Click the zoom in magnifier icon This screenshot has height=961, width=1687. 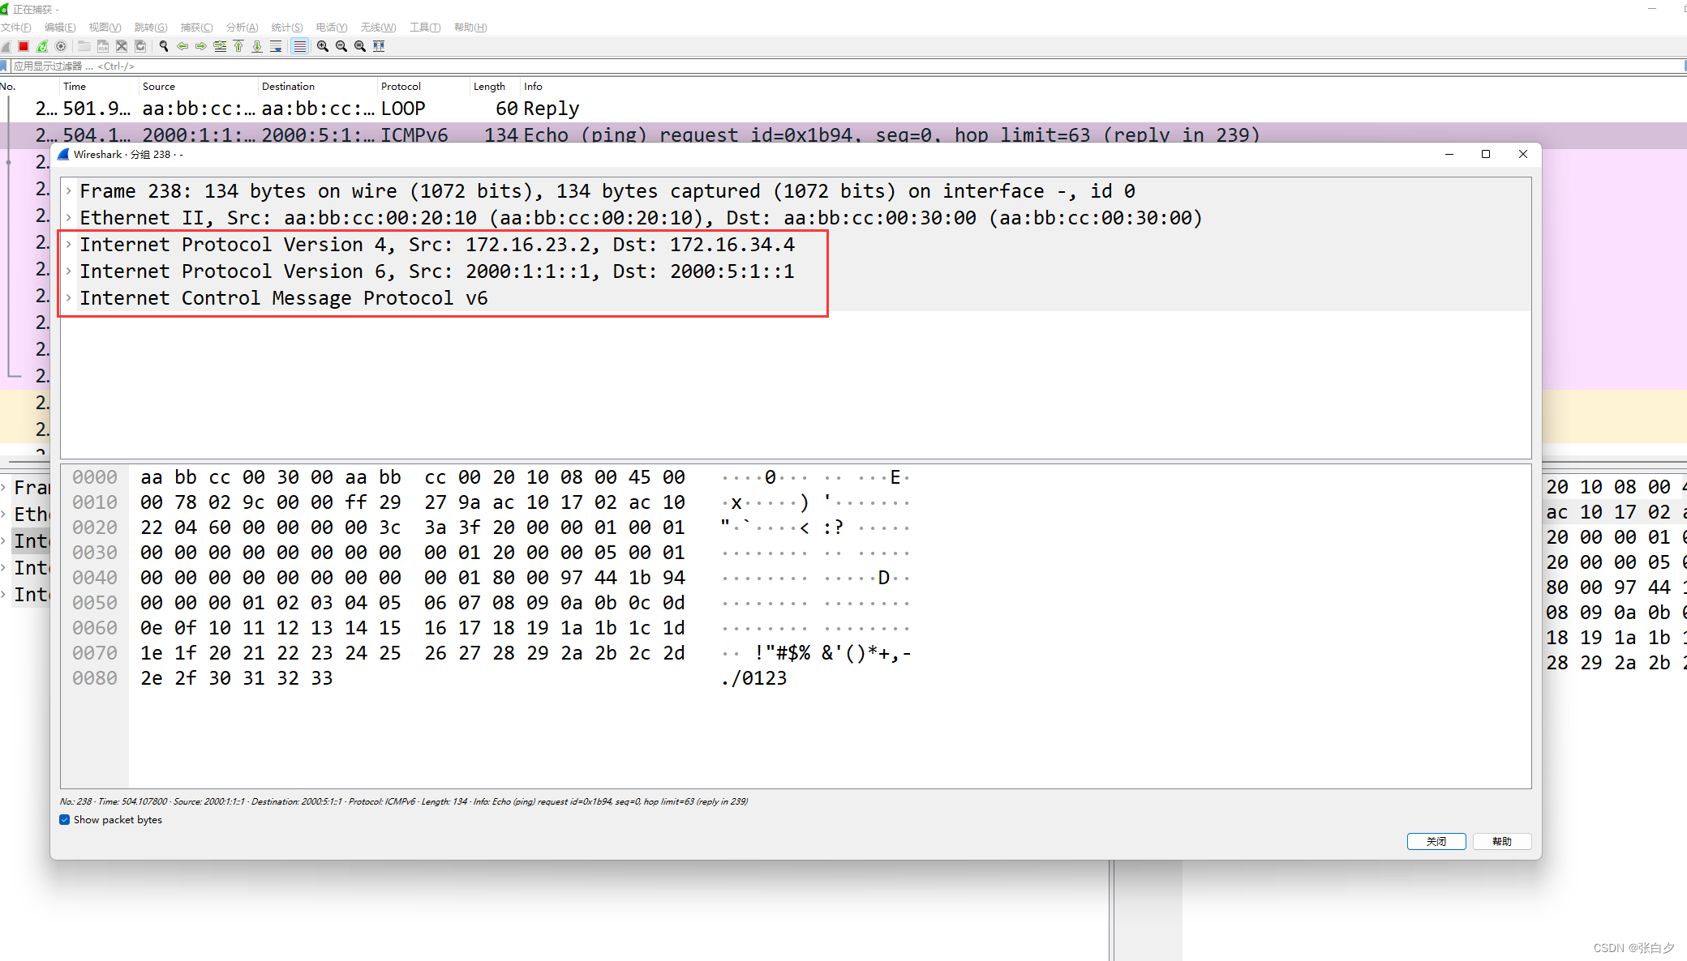(x=323, y=46)
